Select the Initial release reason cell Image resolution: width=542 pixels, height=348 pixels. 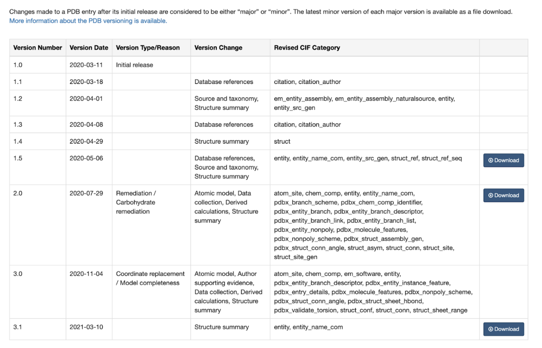coord(134,65)
